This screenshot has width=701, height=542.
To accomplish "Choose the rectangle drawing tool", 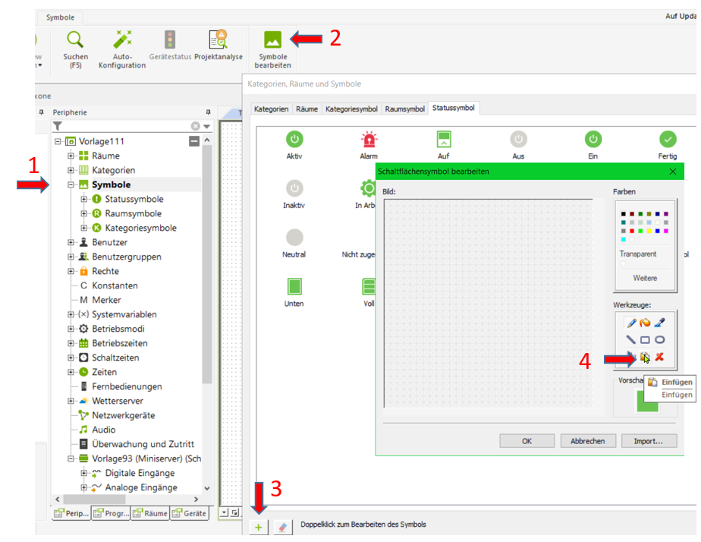I will pyautogui.click(x=645, y=340).
